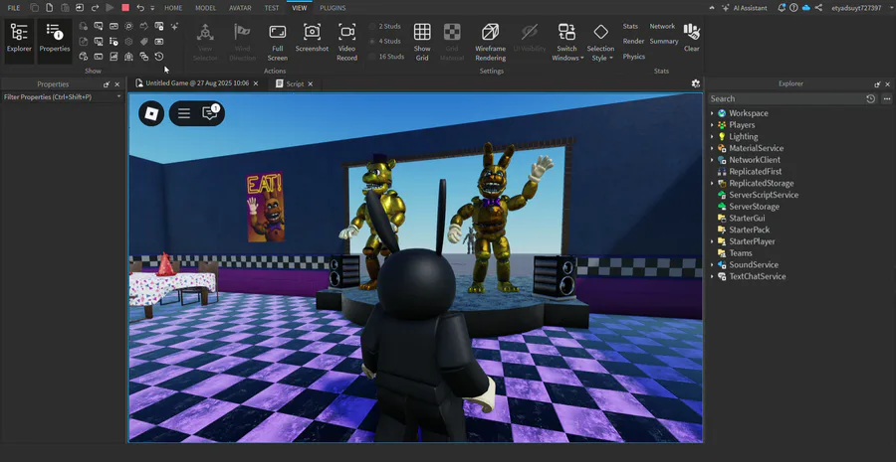Enable Wireframe Rendering
This screenshot has height=462, width=896.
coord(490,42)
